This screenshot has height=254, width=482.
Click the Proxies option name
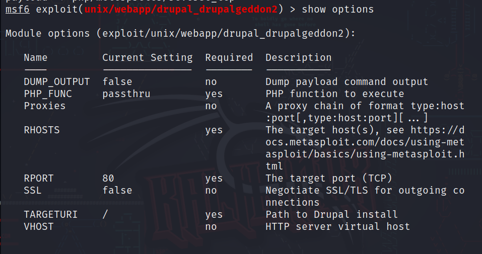[44, 106]
